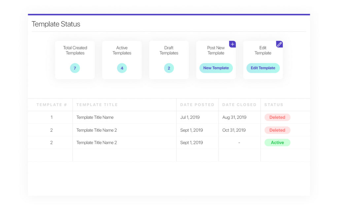Screen dimensions: 338x221
Task: Click the Total Created Templates count 7
Action: (75, 68)
